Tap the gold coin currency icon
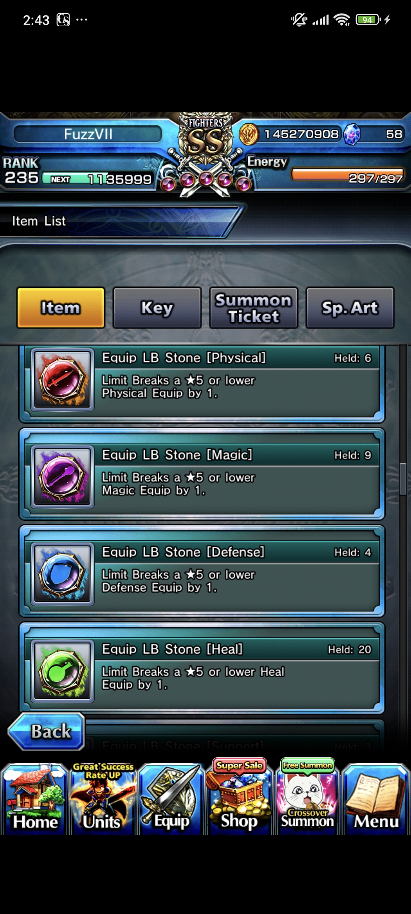This screenshot has width=411, height=914. tap(249, 134)
